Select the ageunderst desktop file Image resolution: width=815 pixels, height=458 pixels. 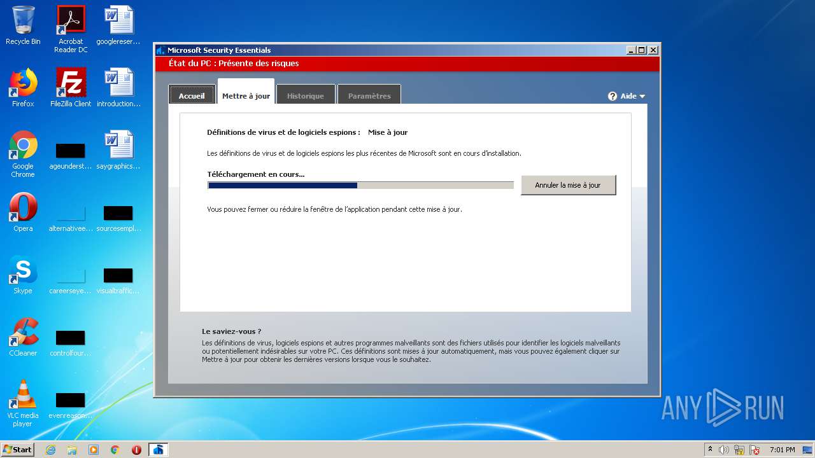pyautogui.click(x=71, y=156)
